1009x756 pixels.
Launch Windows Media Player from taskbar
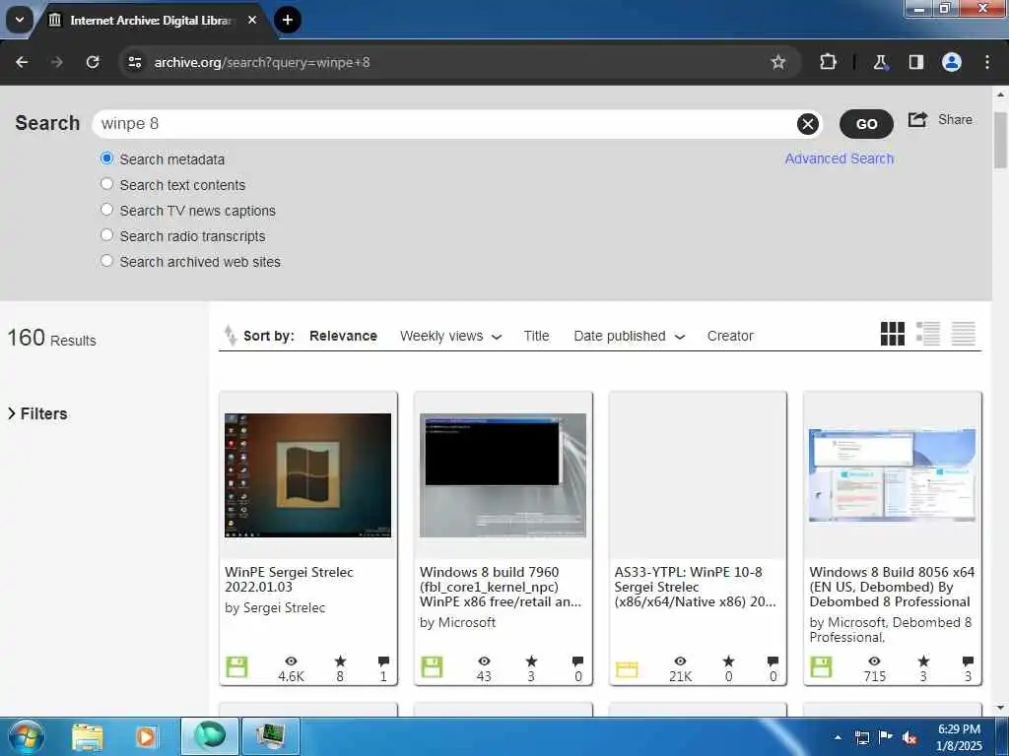[146, 737]
